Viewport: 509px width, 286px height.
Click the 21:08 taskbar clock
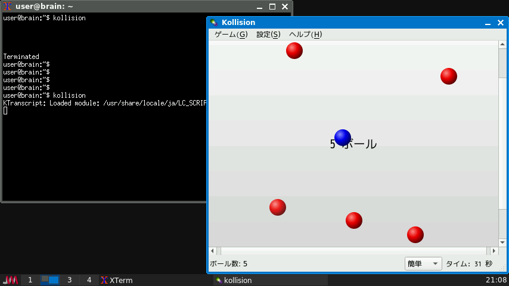click(x=496, y=280)
